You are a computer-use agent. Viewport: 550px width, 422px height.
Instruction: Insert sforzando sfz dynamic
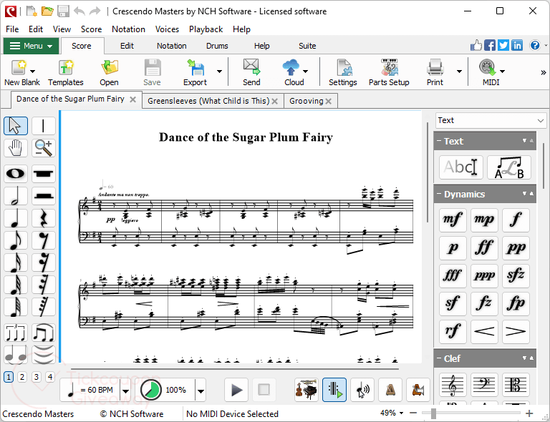[x=516, y=275]
